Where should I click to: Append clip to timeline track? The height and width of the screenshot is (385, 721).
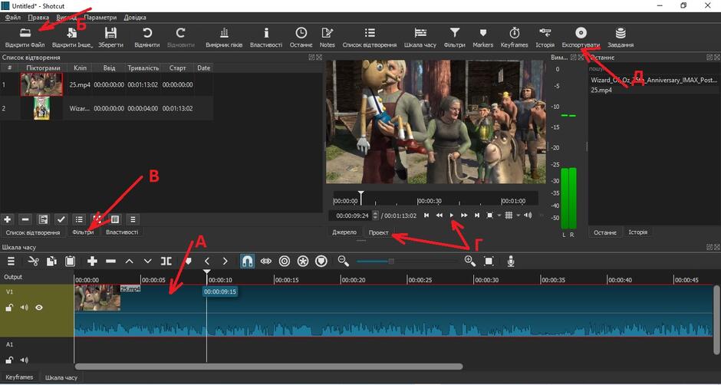pyautogui.click(x=92, y=262)
